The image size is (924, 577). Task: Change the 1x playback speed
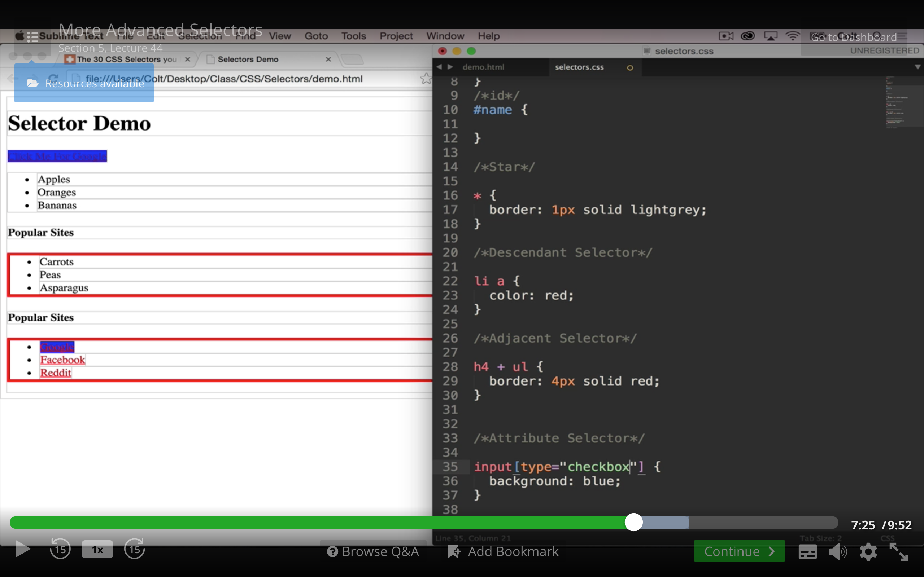coord(97,550)
